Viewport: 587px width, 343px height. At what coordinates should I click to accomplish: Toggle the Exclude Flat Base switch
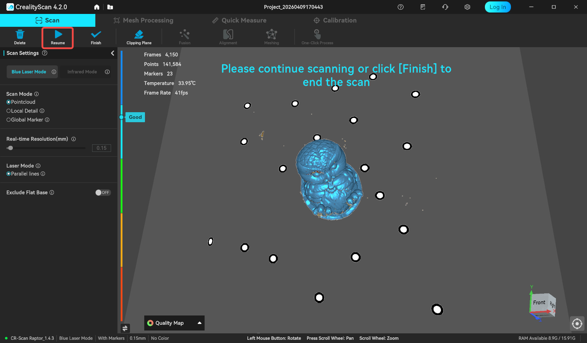pyautogui.click(x=103, y=193)
